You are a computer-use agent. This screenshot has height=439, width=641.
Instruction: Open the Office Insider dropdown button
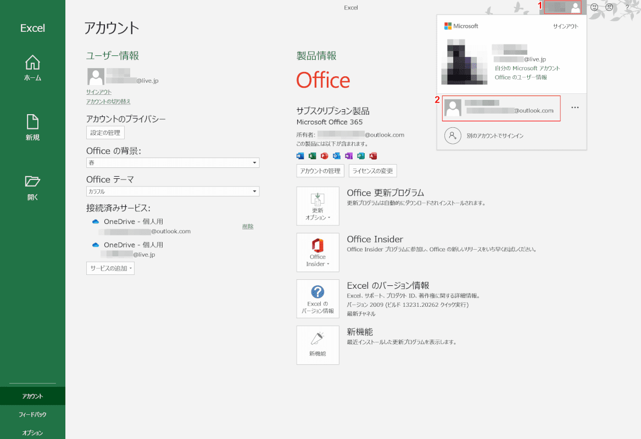317,252
